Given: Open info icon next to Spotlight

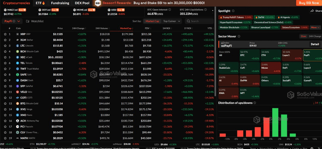Looking at the screenshot, I should pyautogui.click(x=233, y=11).
